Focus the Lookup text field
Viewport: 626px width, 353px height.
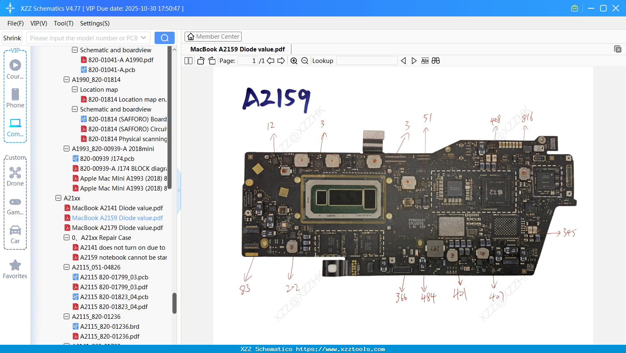point(367,61)
